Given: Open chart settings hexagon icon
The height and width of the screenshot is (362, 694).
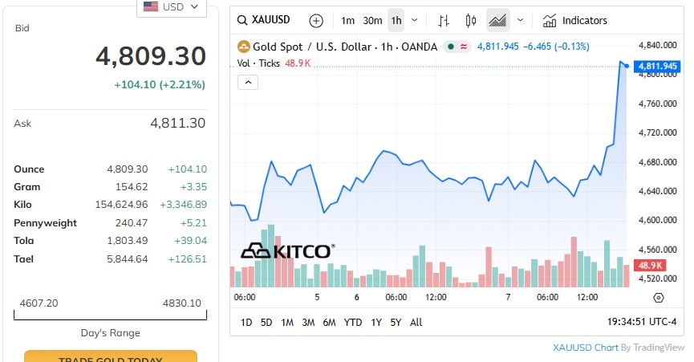Looking at the screenshot, I should pyautogui.click(x=659, y=297).
